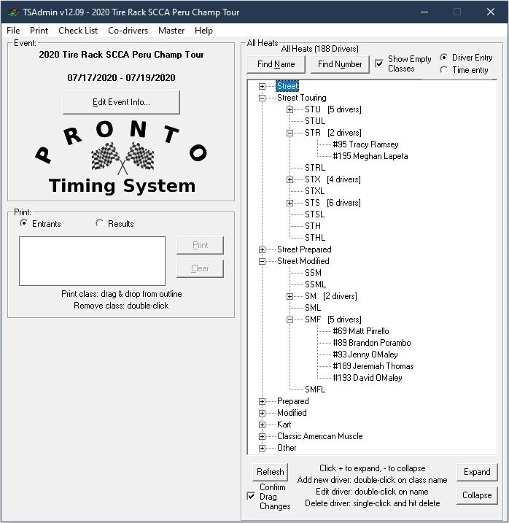Select driver #95 Tracy Ramsey
This screenshot has width=509, height=523.
click(x=365, y=144)
